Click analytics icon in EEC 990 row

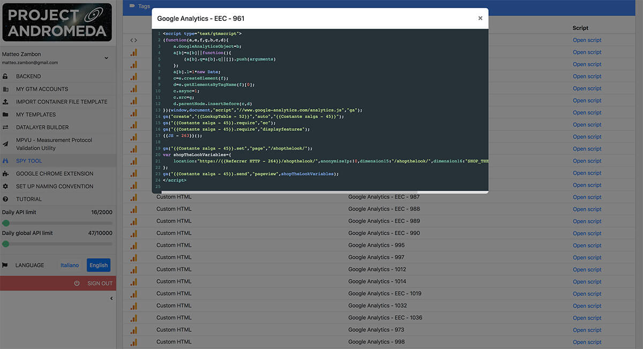(x=134, y=233)
